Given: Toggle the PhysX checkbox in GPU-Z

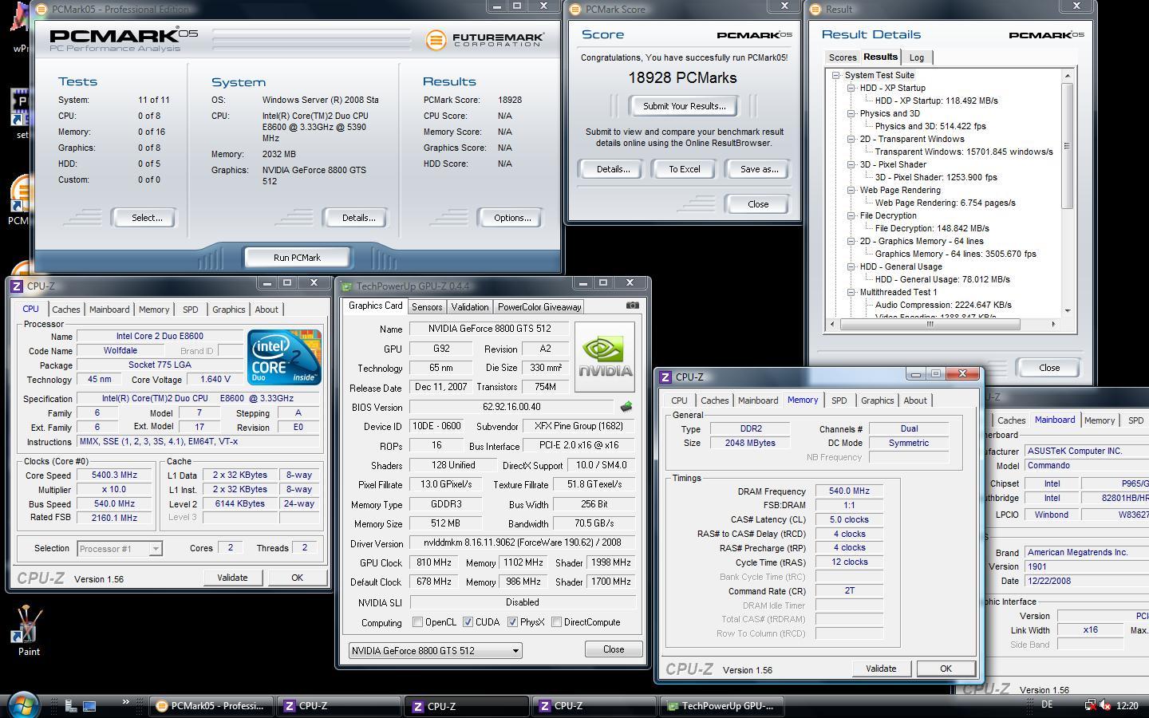Looking at the screenshot, I should [x=512, y=622].
